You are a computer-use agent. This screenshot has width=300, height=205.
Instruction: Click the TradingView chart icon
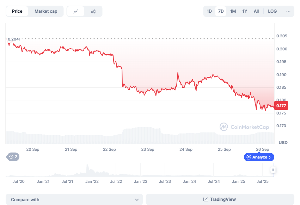coord(206,199)
